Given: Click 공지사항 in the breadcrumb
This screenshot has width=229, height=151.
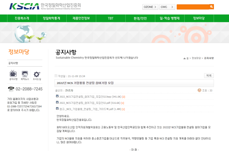Looking at the screenshot, I should coord(209,58).
